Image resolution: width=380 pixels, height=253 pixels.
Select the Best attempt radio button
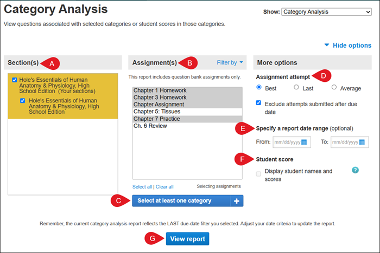259,87
